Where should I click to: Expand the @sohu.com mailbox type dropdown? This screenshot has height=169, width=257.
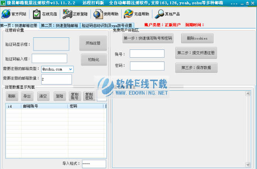click(x=70, y=69)
